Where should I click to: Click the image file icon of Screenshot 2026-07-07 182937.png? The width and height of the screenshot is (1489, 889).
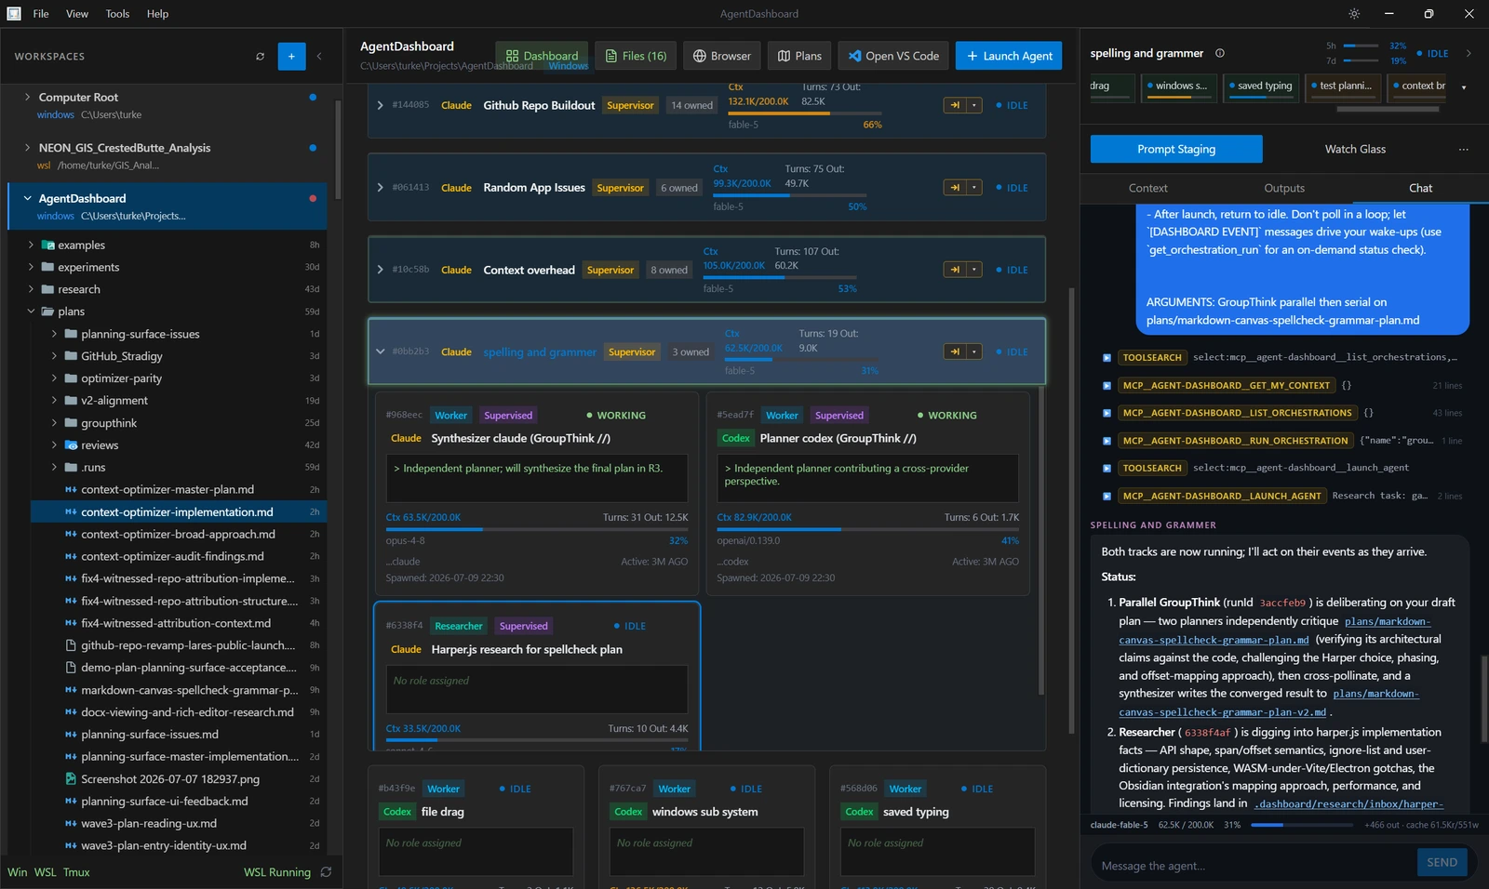point(71,779)
